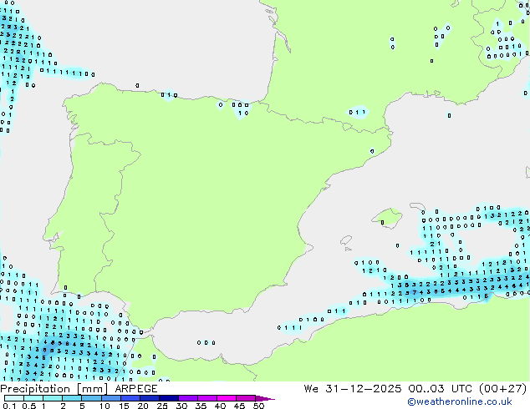
Task: Click the '15' legend scale label
Action: click(124, 406)
